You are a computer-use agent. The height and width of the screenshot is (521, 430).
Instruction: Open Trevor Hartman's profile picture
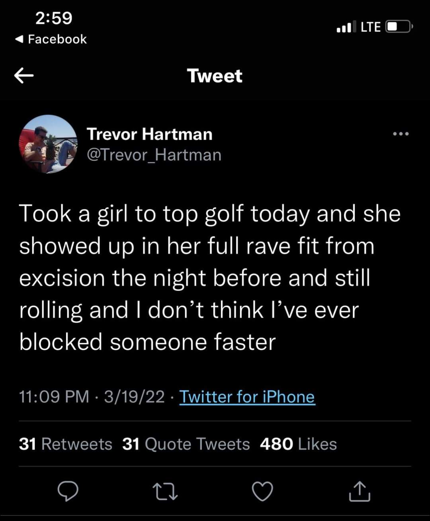(48, 144)
